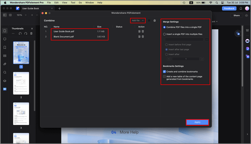Open the bookmarks panel icon
Image resolution: width=251 pixels, height=144 pixels.
pos(5,48)
